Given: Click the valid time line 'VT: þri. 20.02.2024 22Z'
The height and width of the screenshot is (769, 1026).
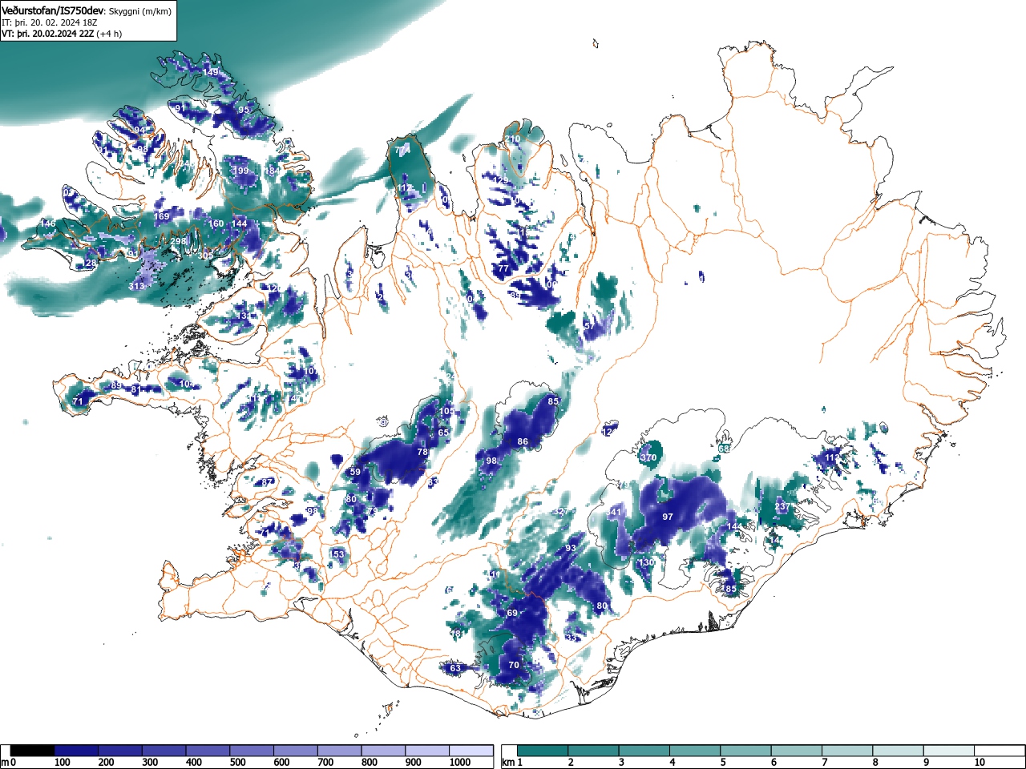Looking at the screenshot, I should pos(47,34).
